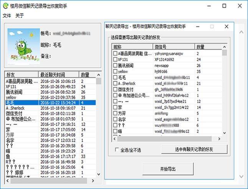Click the newsapp WeChat ID cell
Screen dimensions: 248x189
coord(162,66)
